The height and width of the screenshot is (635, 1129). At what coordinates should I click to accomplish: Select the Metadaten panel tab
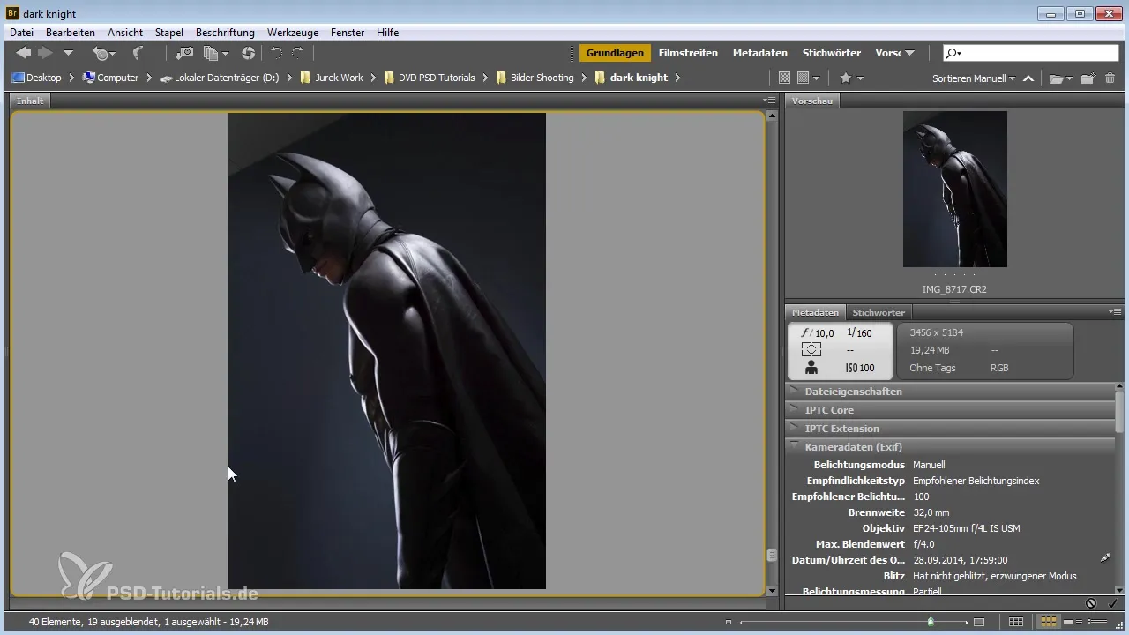(x=815, y=312)
